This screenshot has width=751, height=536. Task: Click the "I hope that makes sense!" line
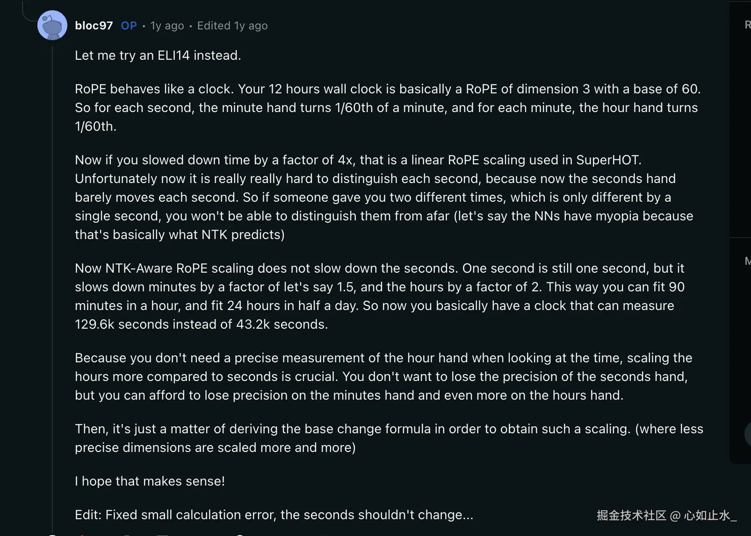(x=150, y=481)
